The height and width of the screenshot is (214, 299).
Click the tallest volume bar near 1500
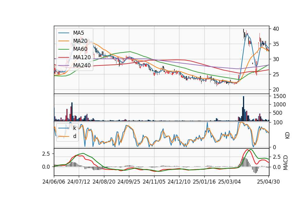pyautogui.click(x=244, y=109)
